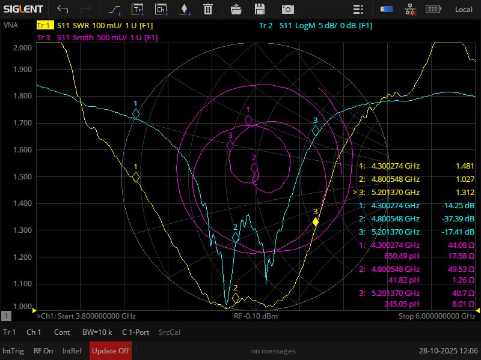Click the Open file folder icon
481x360 pixels.
click(x=236, y=9)
